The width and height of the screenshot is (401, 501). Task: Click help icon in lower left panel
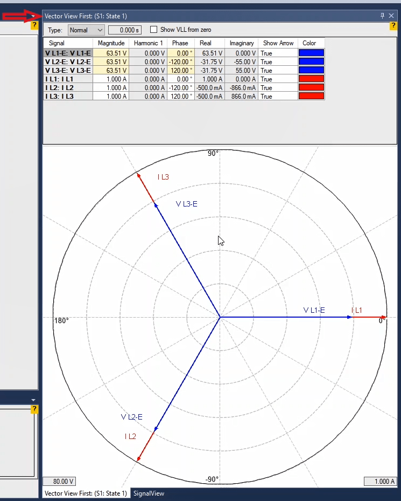(x=34, y=409)
